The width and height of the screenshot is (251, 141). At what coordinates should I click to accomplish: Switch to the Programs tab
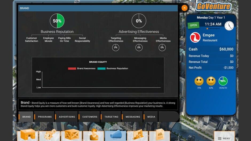pos(44,117)
